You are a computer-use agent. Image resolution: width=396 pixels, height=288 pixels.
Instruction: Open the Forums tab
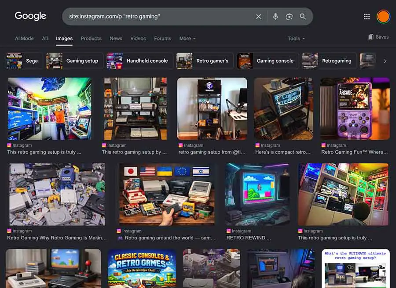pos(162,39)
